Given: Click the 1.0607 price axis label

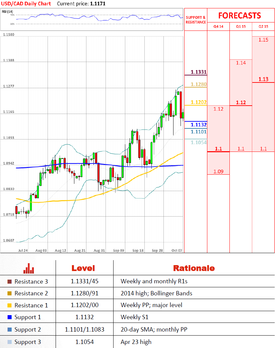Looking at the screenshot, I should pos(9,241).
